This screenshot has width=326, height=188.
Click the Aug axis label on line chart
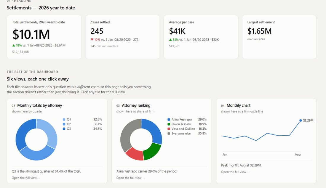[298, 155]
